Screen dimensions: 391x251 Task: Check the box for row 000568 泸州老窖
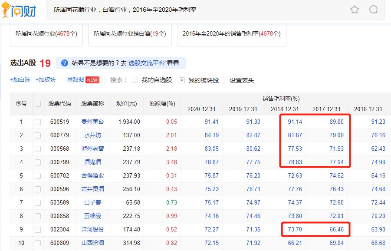(38, 149)
